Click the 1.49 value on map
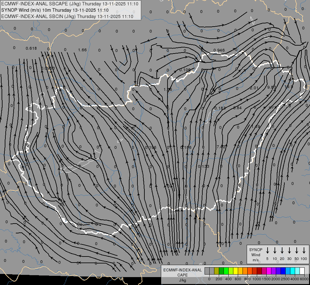310x285 pixels. click(x=256, y=126)
